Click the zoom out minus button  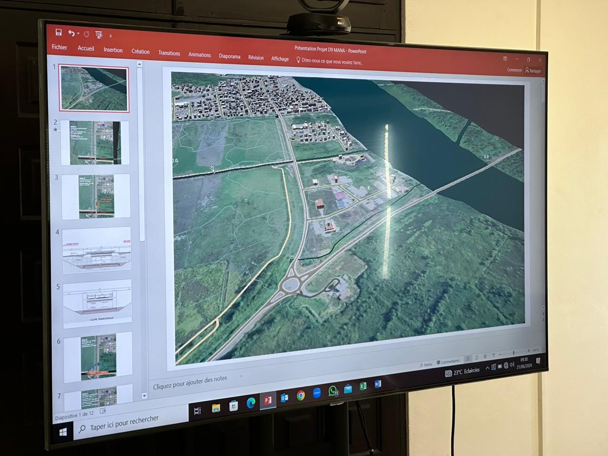click(x=500, y=355)
